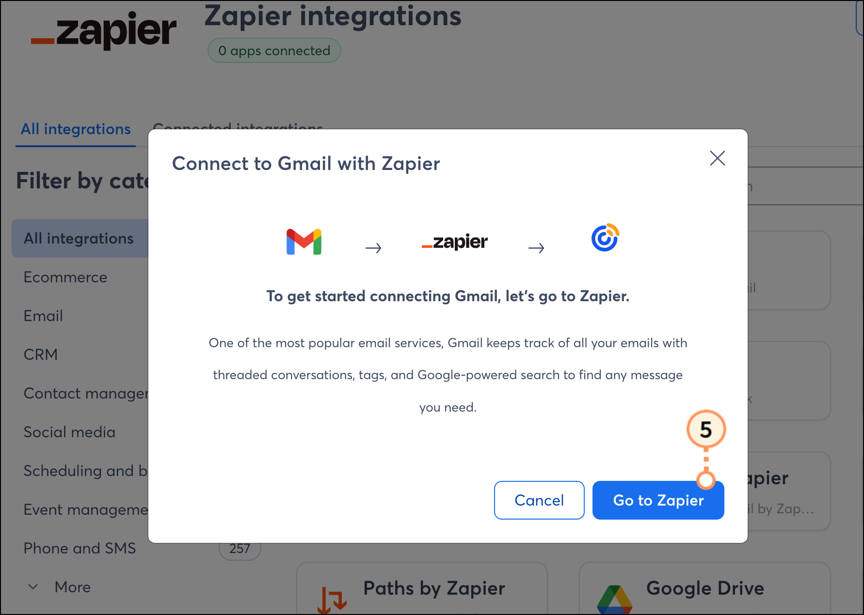864x615 pixels.
Task: Click the Paths by Zapier icon
Action: [x=332, y=600]
